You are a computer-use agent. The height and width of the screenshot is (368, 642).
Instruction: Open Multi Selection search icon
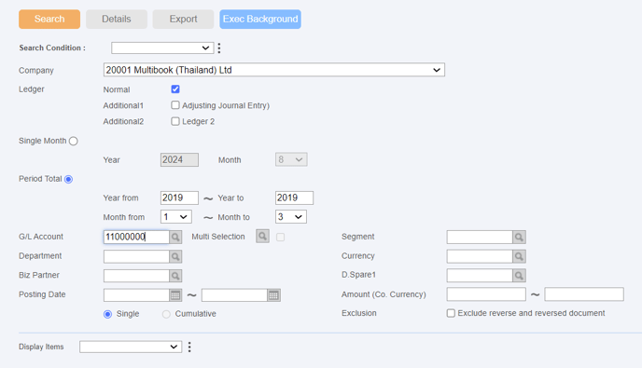coord(262,236)
